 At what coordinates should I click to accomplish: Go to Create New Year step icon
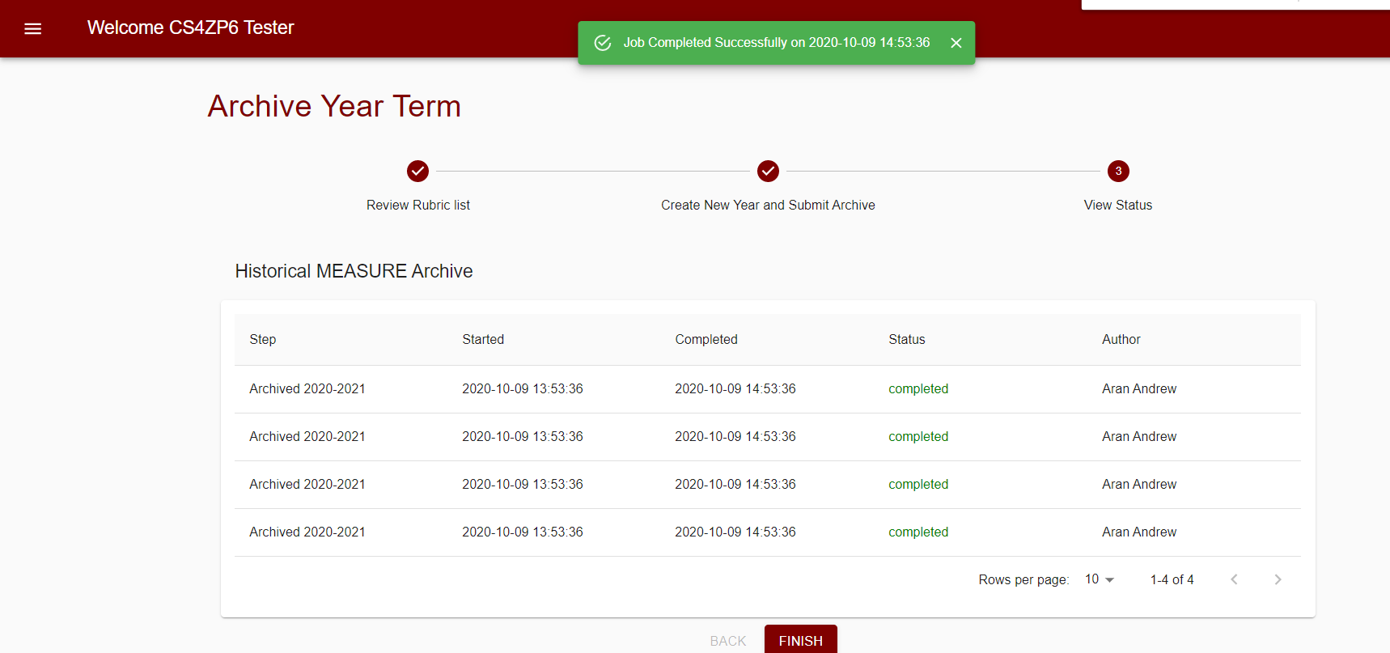pyautogui.click(x=768, y=171)
